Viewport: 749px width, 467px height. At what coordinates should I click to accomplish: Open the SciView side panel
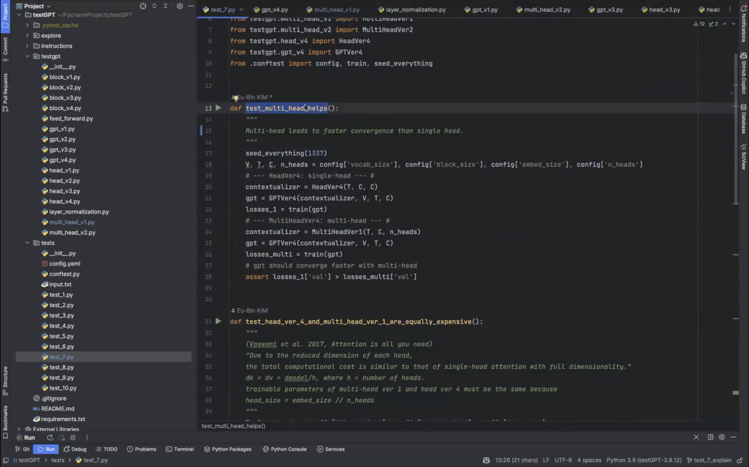pos(744,157)
